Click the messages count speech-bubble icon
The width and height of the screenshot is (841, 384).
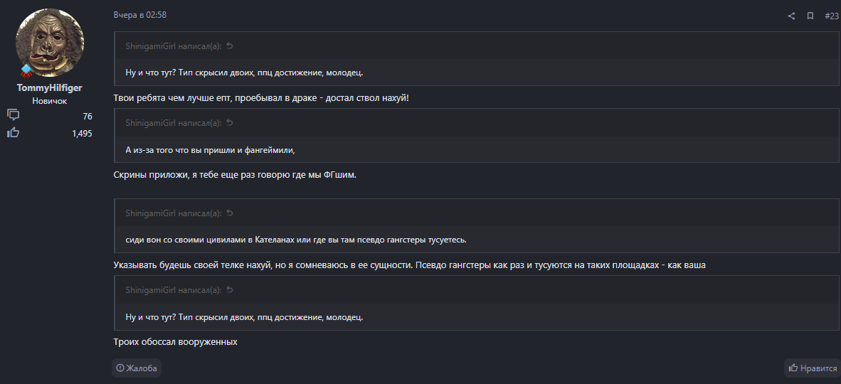[13, 115]
